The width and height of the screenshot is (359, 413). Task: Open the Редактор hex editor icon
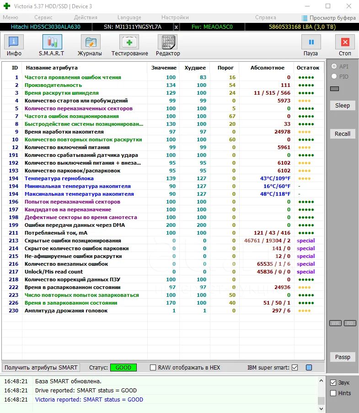click(167, 42)
